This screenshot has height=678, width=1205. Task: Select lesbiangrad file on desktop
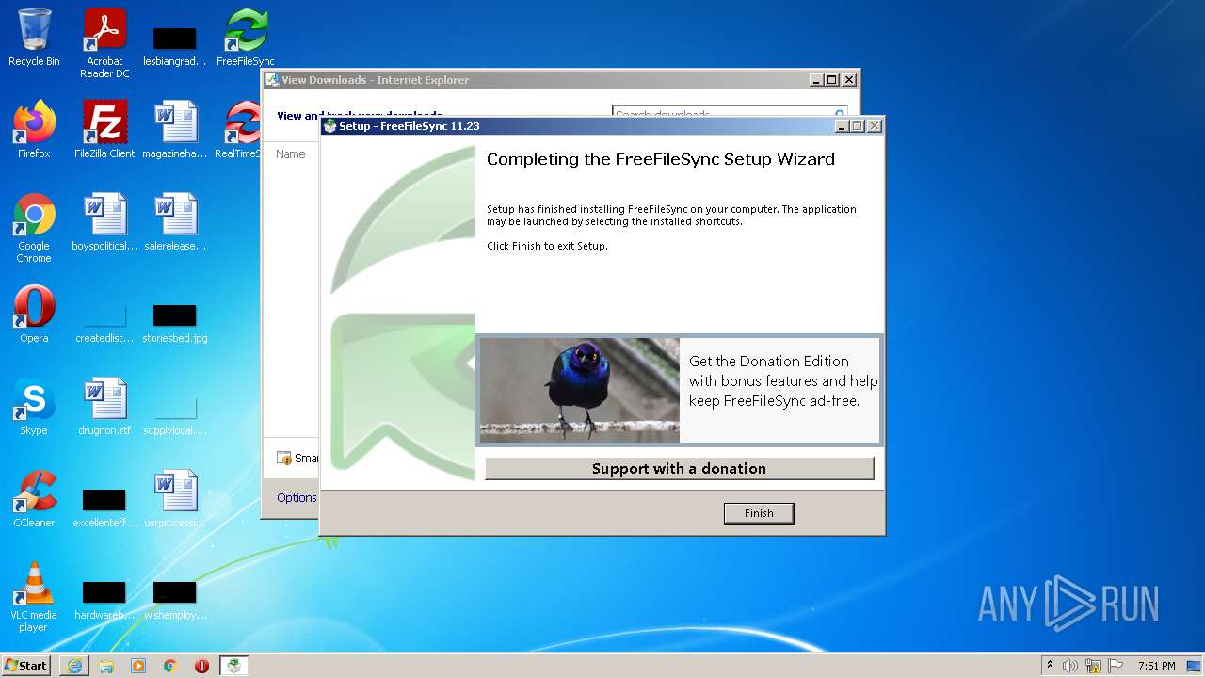click(175, 45)
